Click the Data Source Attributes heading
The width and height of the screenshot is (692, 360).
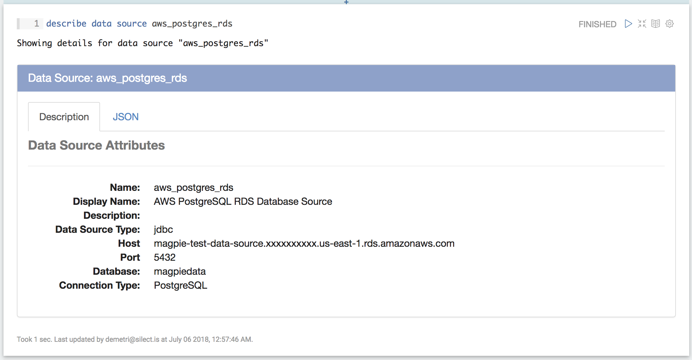point(97,145)
